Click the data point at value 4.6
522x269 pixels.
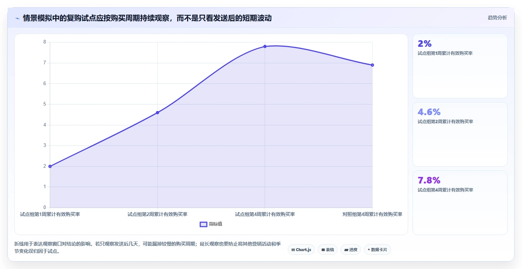157,113
